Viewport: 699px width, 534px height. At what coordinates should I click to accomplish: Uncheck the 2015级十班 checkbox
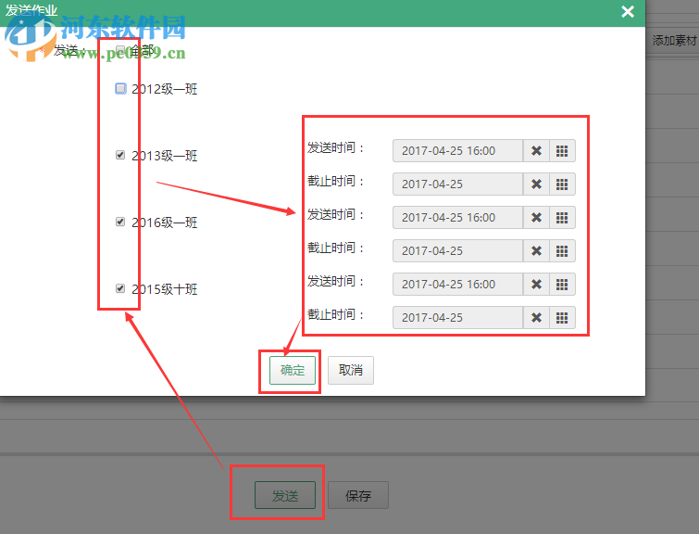click(x=120, y=288)
